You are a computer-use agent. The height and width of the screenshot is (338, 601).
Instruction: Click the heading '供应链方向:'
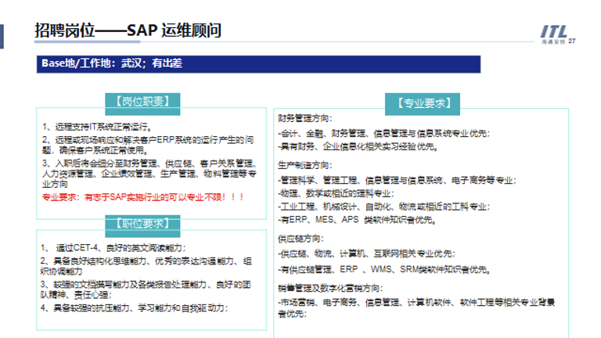300,239
